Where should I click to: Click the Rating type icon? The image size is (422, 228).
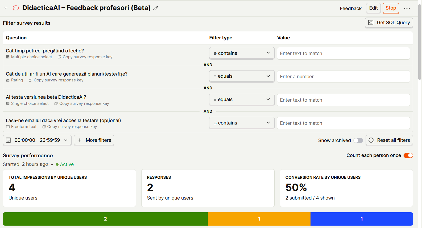coord(8,80)
